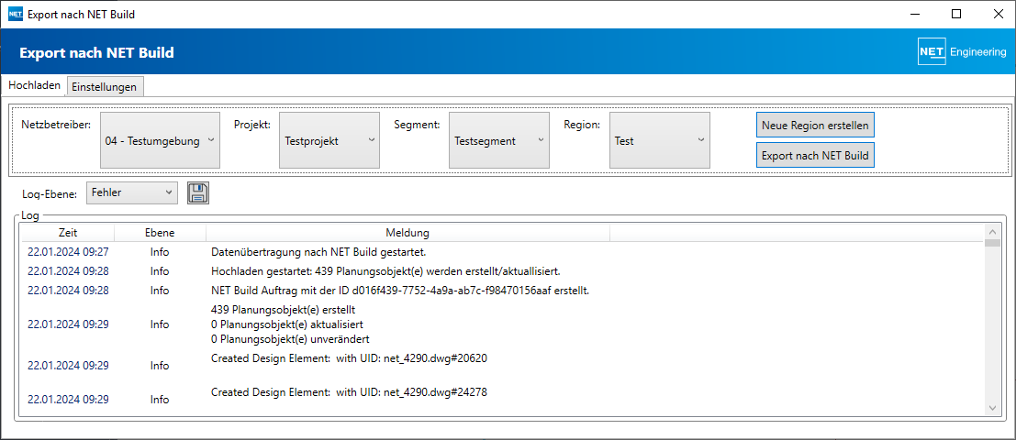Open the Netzbetreiber dropdown
Screen dimensions: 1016x440
click(160, 140)
